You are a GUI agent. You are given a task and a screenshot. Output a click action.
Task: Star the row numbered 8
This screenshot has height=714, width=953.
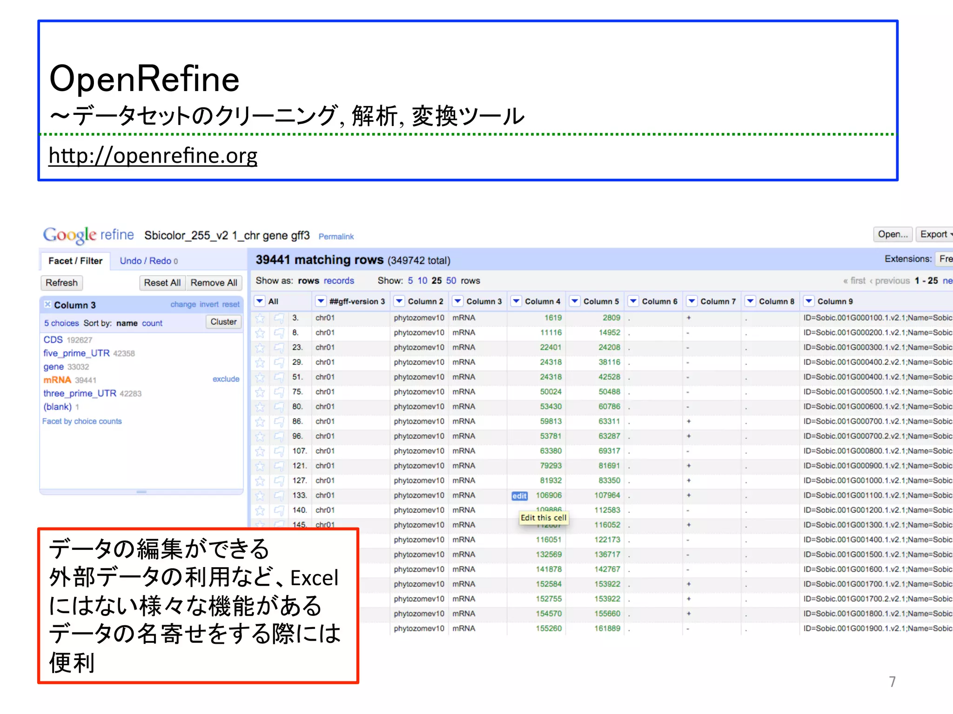point(260,333)
